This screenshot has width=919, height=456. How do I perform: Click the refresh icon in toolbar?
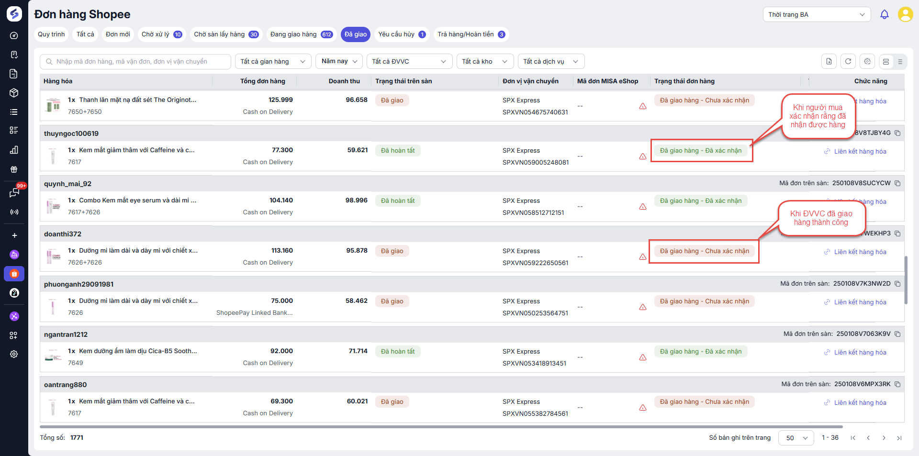[x=848, y=61]
